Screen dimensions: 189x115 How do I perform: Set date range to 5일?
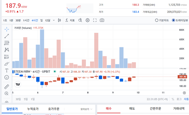(26, 99)
